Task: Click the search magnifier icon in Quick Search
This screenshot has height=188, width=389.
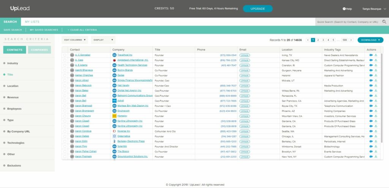Action: tap(384, 22)
